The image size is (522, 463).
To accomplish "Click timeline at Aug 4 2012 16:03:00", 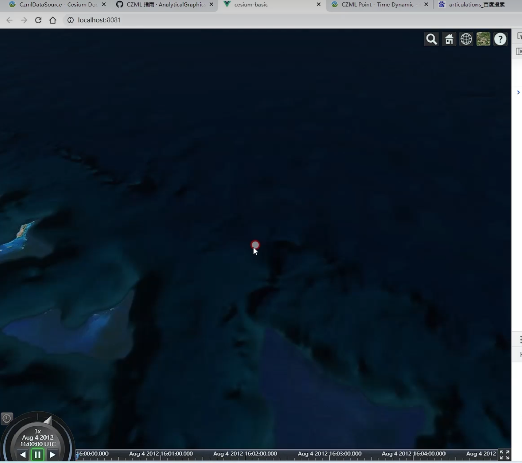I will pyautogui.click(x=329, y=454).
